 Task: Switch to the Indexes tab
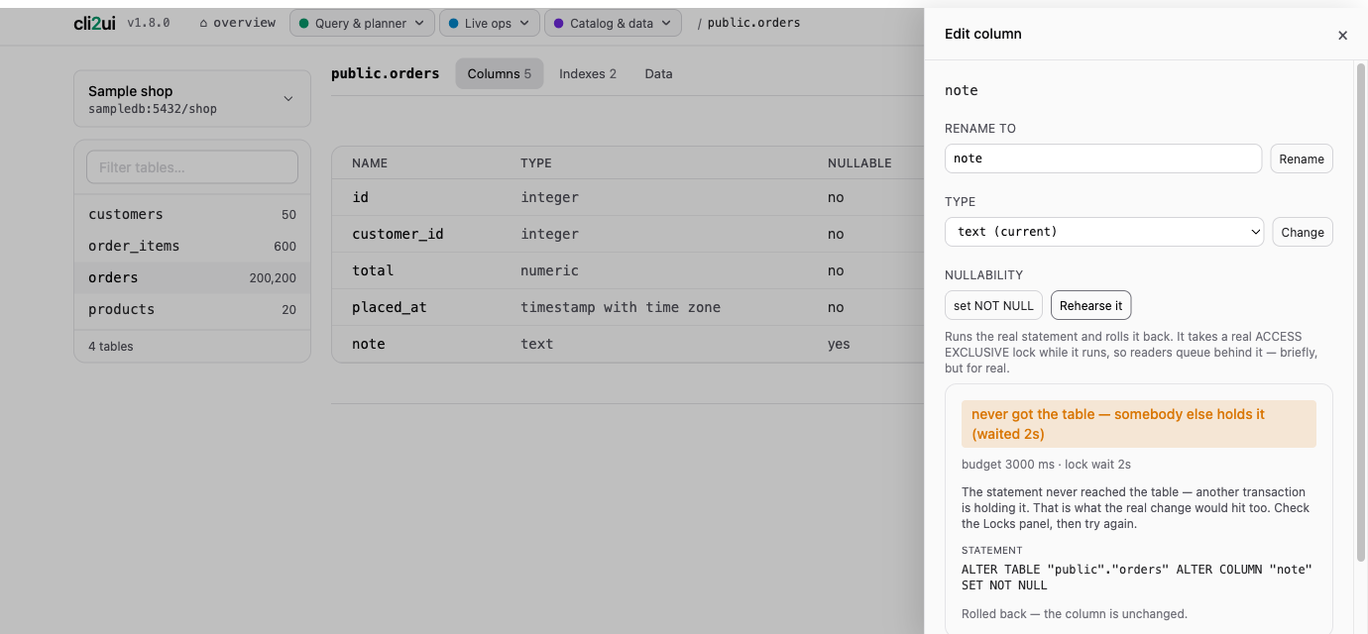(588, 74)
